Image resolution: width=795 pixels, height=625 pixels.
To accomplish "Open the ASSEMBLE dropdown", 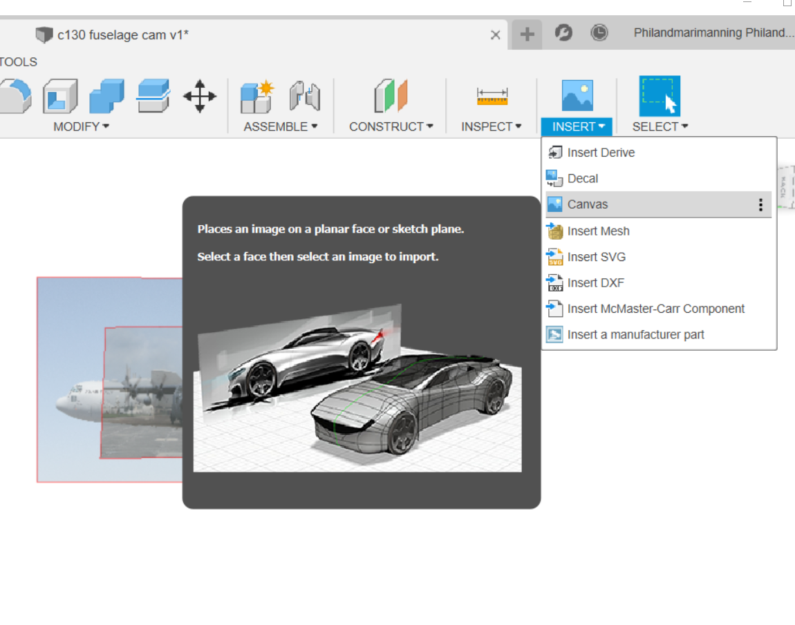I will (281, 126).
